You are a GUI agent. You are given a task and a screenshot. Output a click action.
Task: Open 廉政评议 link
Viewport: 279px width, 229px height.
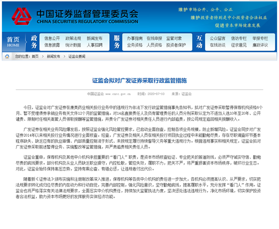[x=260, y=45]
